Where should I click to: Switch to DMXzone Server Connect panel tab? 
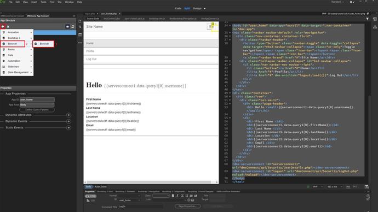12,16
